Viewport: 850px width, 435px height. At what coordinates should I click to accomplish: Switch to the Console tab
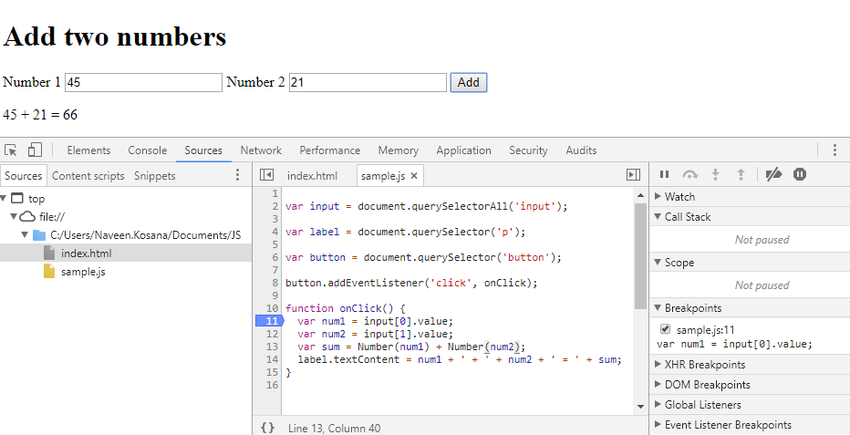[147, 150]
